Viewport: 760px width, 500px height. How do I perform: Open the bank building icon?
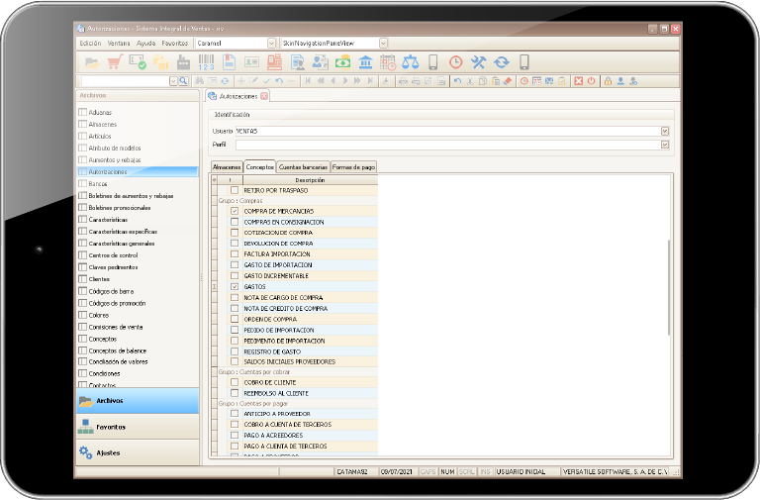click(365, 62)
